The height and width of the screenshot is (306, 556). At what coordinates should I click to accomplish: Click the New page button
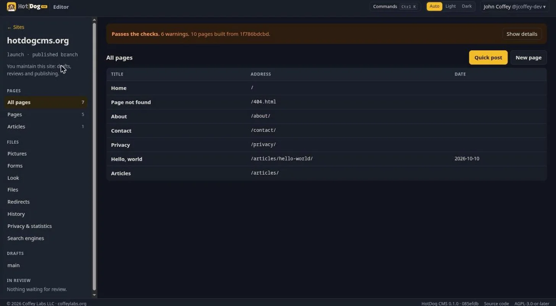(x=528, y=58)
